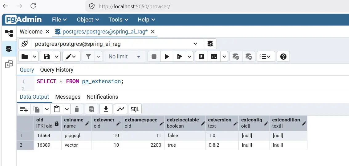Screen dimensions: 349x166
Task: Expand the Explain options dropdown arrow
Action: pos(224,57)
